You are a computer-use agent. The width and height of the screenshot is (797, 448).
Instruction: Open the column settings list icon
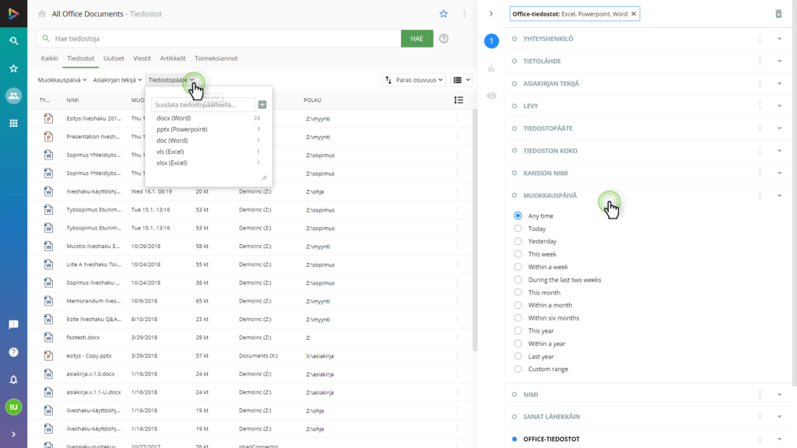pyautogui.click(x=458, y=100)
